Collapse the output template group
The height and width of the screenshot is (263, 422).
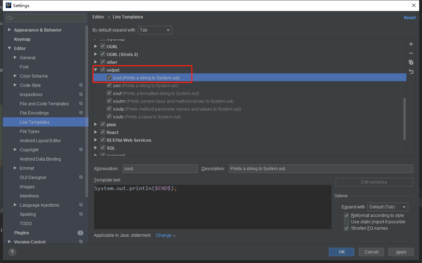pos(96,70)
